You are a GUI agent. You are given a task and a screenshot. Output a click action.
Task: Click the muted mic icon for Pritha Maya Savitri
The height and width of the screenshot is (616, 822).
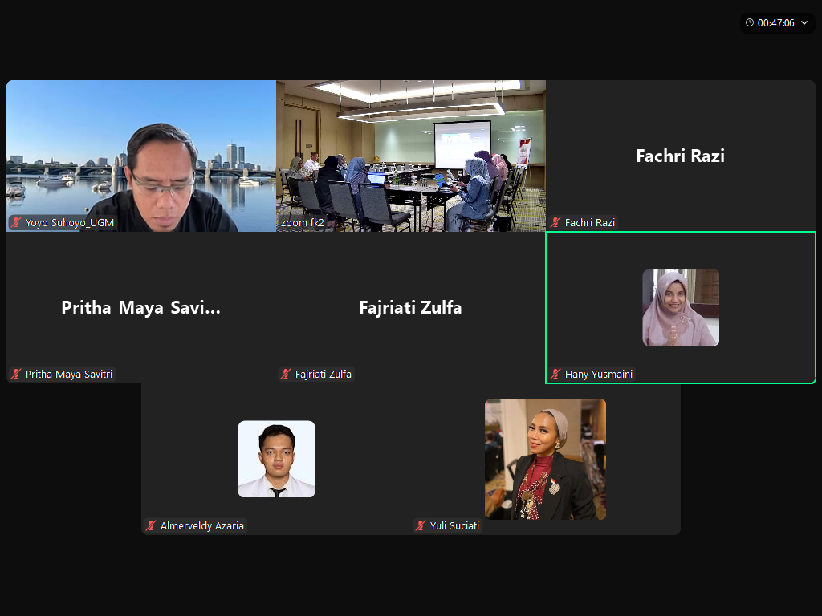pyautogui.click(x=16, y=374)
